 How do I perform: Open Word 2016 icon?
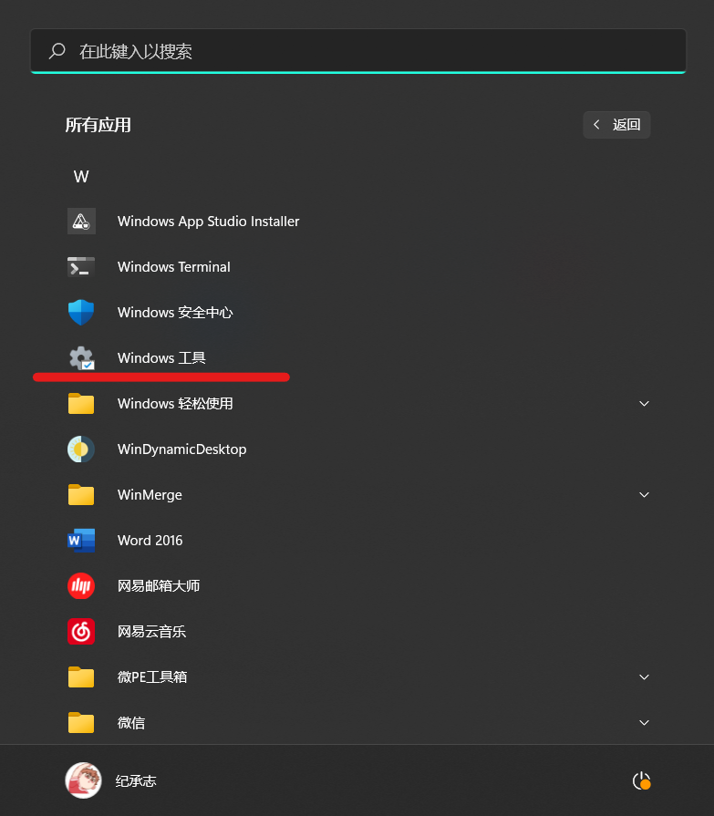pos(81,540)
